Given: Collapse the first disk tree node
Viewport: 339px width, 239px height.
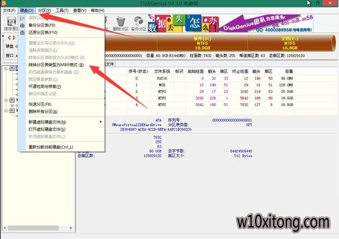Looking at the screenshot, I should coord(6,69).
